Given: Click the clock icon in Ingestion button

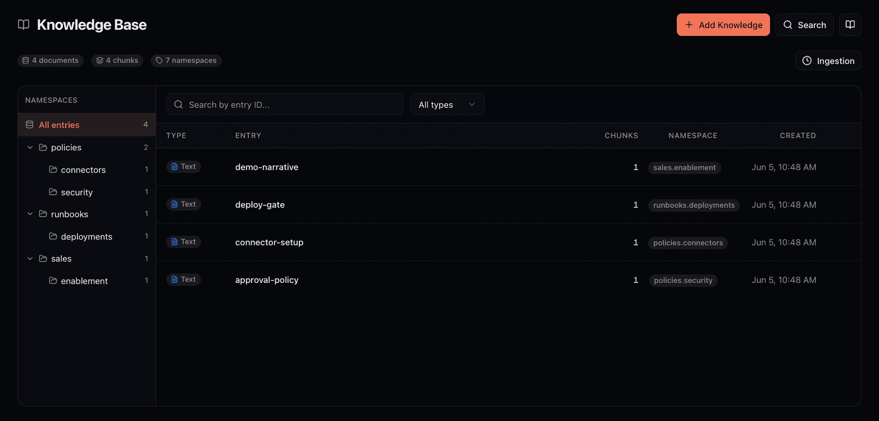Looking at the screenshot, I should (807, 61).
